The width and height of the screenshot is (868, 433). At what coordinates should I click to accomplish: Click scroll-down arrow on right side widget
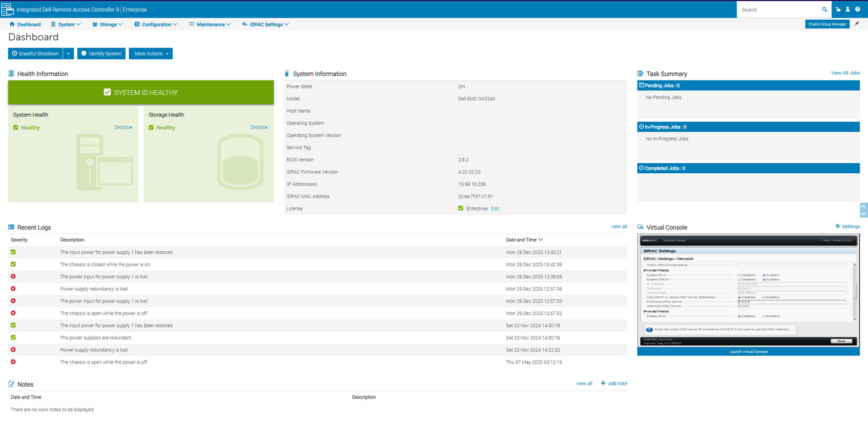[x=864, y=213]
